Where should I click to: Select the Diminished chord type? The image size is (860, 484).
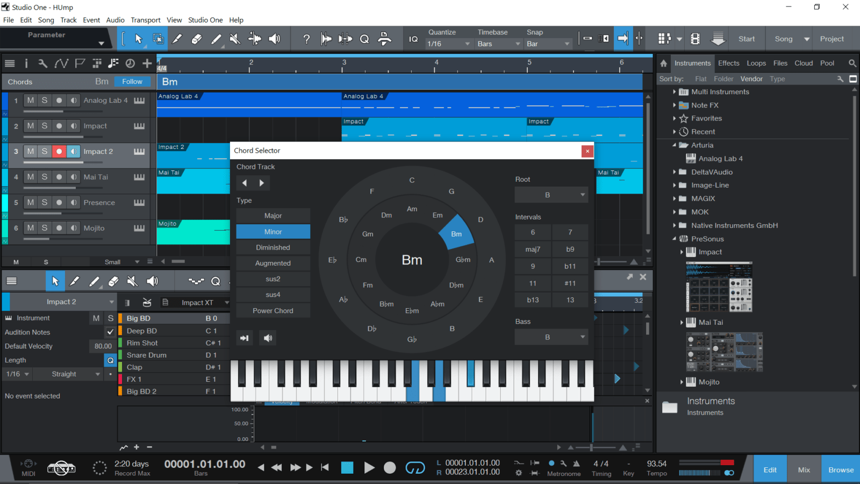[273, 247]
